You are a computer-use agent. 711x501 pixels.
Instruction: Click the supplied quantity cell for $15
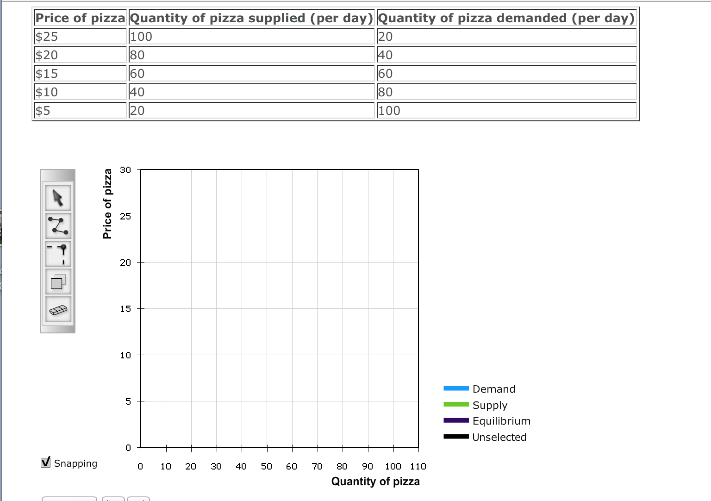tap(251, 74)
